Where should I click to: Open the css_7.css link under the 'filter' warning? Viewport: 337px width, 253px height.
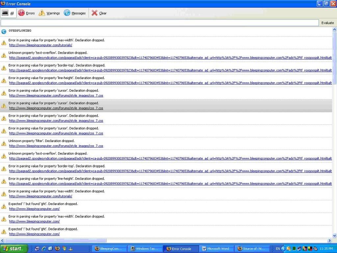[56, 146]
